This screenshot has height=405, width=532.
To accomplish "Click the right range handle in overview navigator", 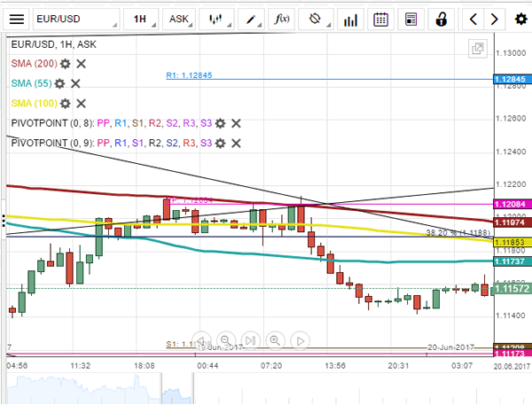I will pos(192,388).
